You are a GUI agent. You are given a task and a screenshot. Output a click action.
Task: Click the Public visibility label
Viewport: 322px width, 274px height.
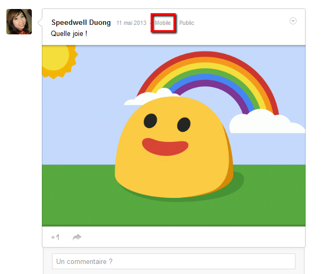(x=187, y=23)
